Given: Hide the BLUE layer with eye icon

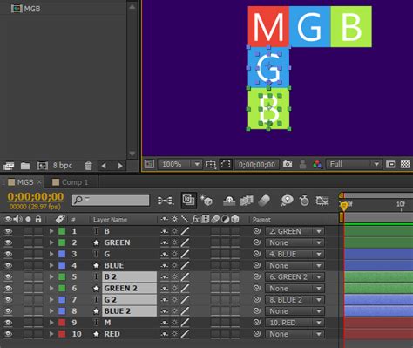Looking at the screenshot, I should click(x=8, y=265).
